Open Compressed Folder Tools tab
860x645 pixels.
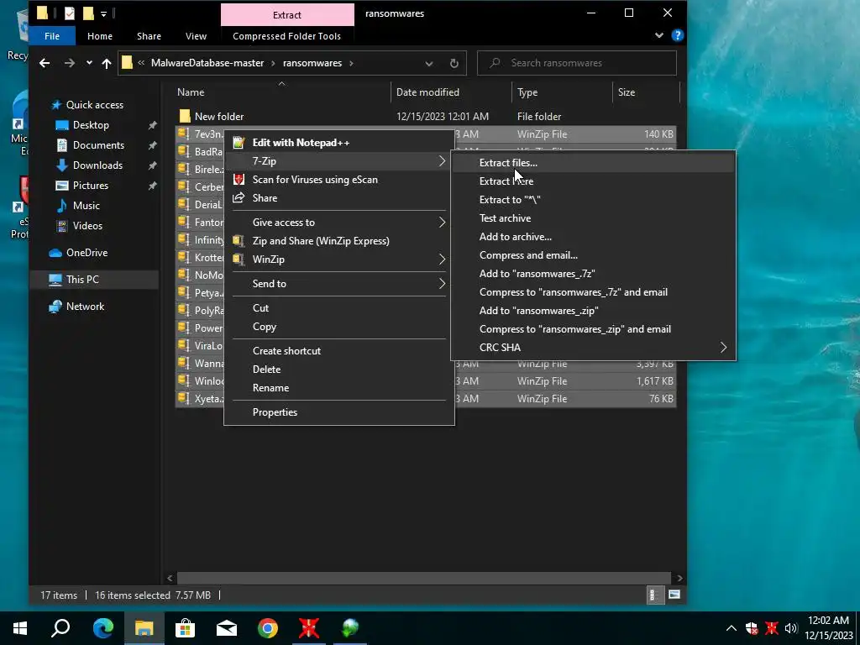click(287, 36)
